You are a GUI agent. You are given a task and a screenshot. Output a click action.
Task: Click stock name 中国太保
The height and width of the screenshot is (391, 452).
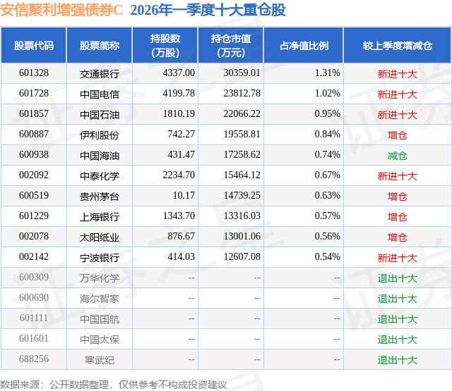100,340
